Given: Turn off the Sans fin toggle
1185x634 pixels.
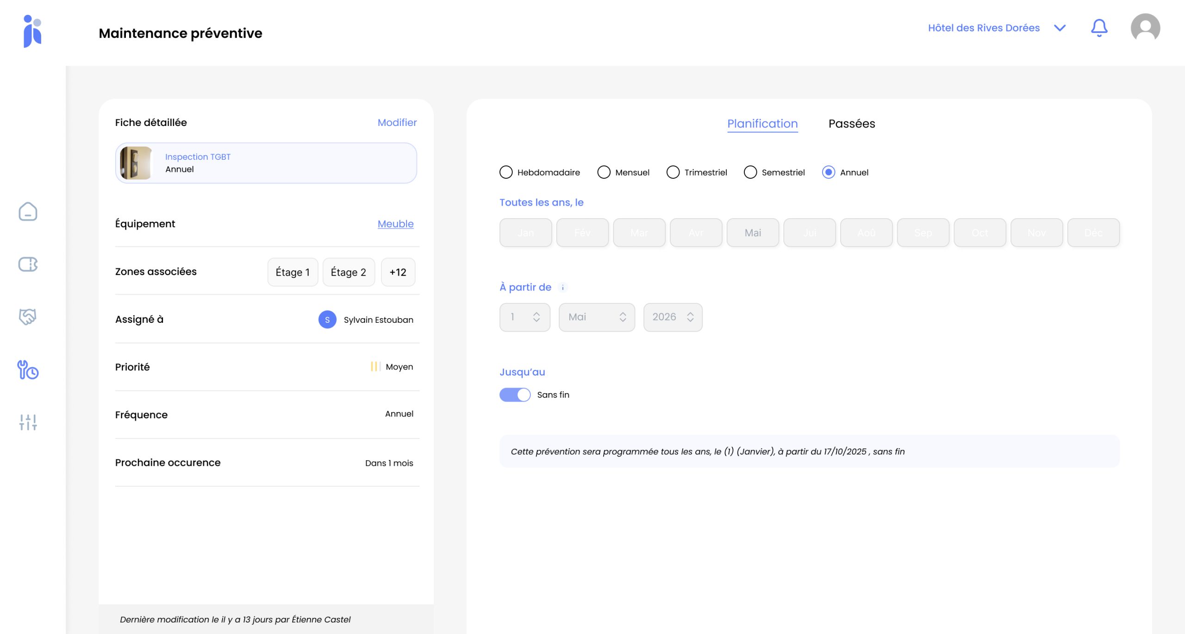Looking at the screenshot, I should 515,395.
